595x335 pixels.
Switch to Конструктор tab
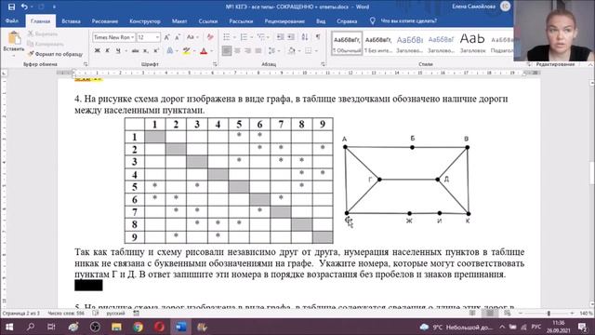click(x=145, y=21)
